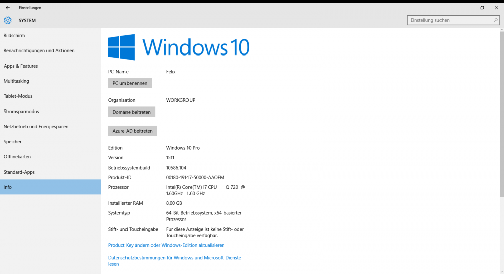The width and height of the screenshot is (504, 274).
Task: Open the 'Product Key ändern' link
Action: tap(166, 245)
